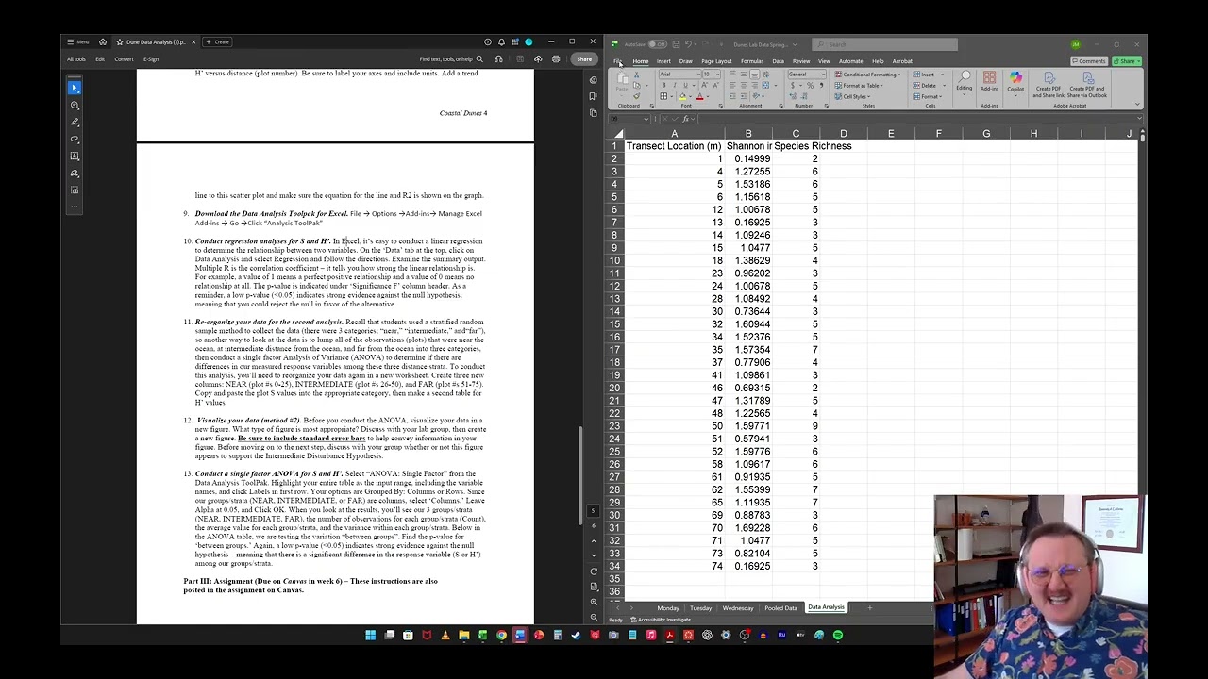Click Acrobat Share button
The width and height of the screenshot is (1208, 679).
point(584,59)
